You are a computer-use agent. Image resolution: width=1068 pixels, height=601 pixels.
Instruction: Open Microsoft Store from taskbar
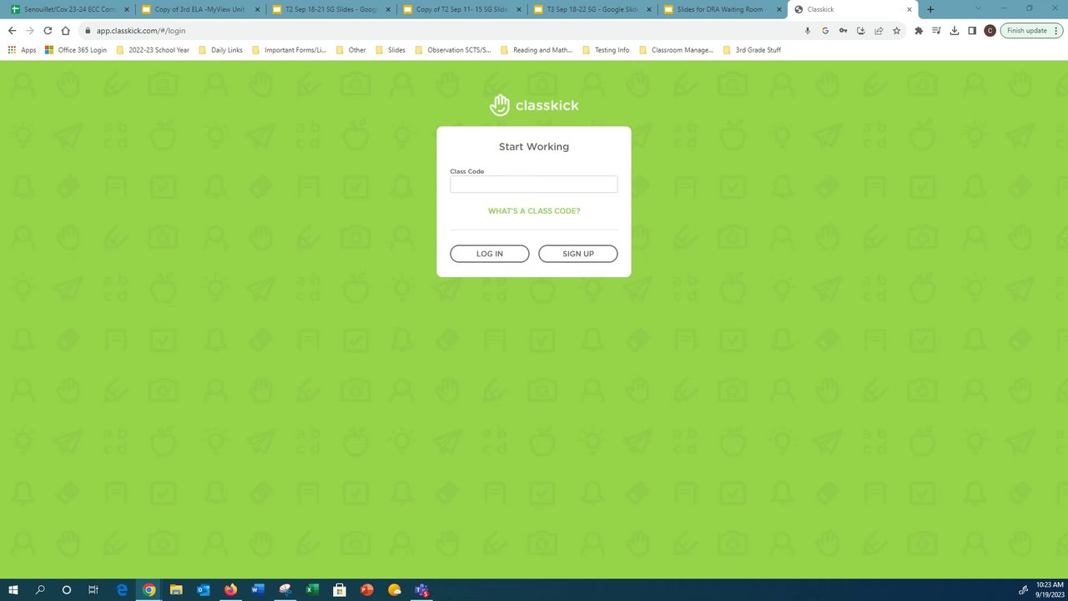tap(340, 590)
